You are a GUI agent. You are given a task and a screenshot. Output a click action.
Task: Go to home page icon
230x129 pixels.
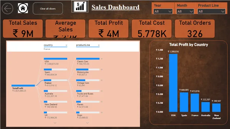tap(23, 8)
